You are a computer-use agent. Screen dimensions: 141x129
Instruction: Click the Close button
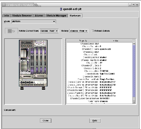tap(46, 121)
